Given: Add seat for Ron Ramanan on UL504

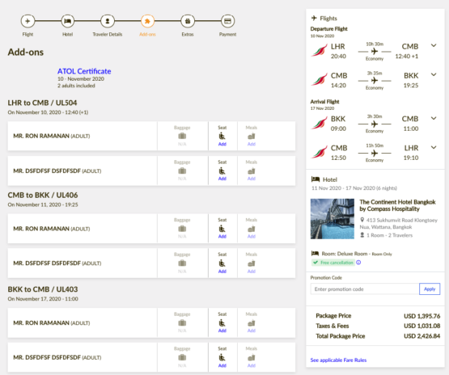Looking at the screenshot, I should point(222,144).
